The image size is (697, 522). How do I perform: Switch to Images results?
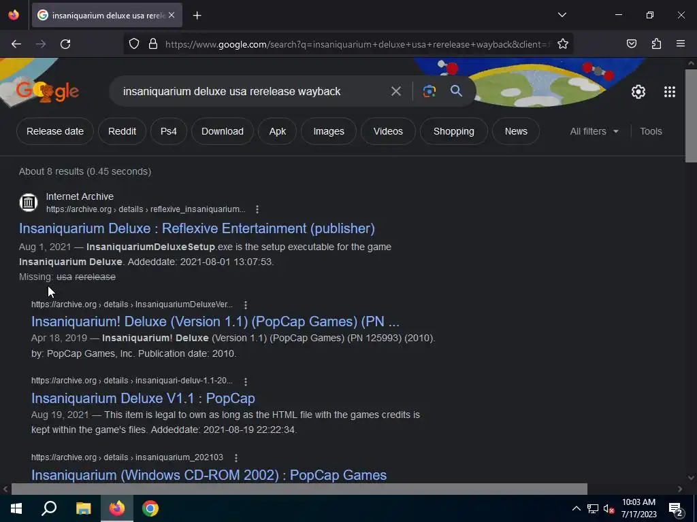coord(329,131)
